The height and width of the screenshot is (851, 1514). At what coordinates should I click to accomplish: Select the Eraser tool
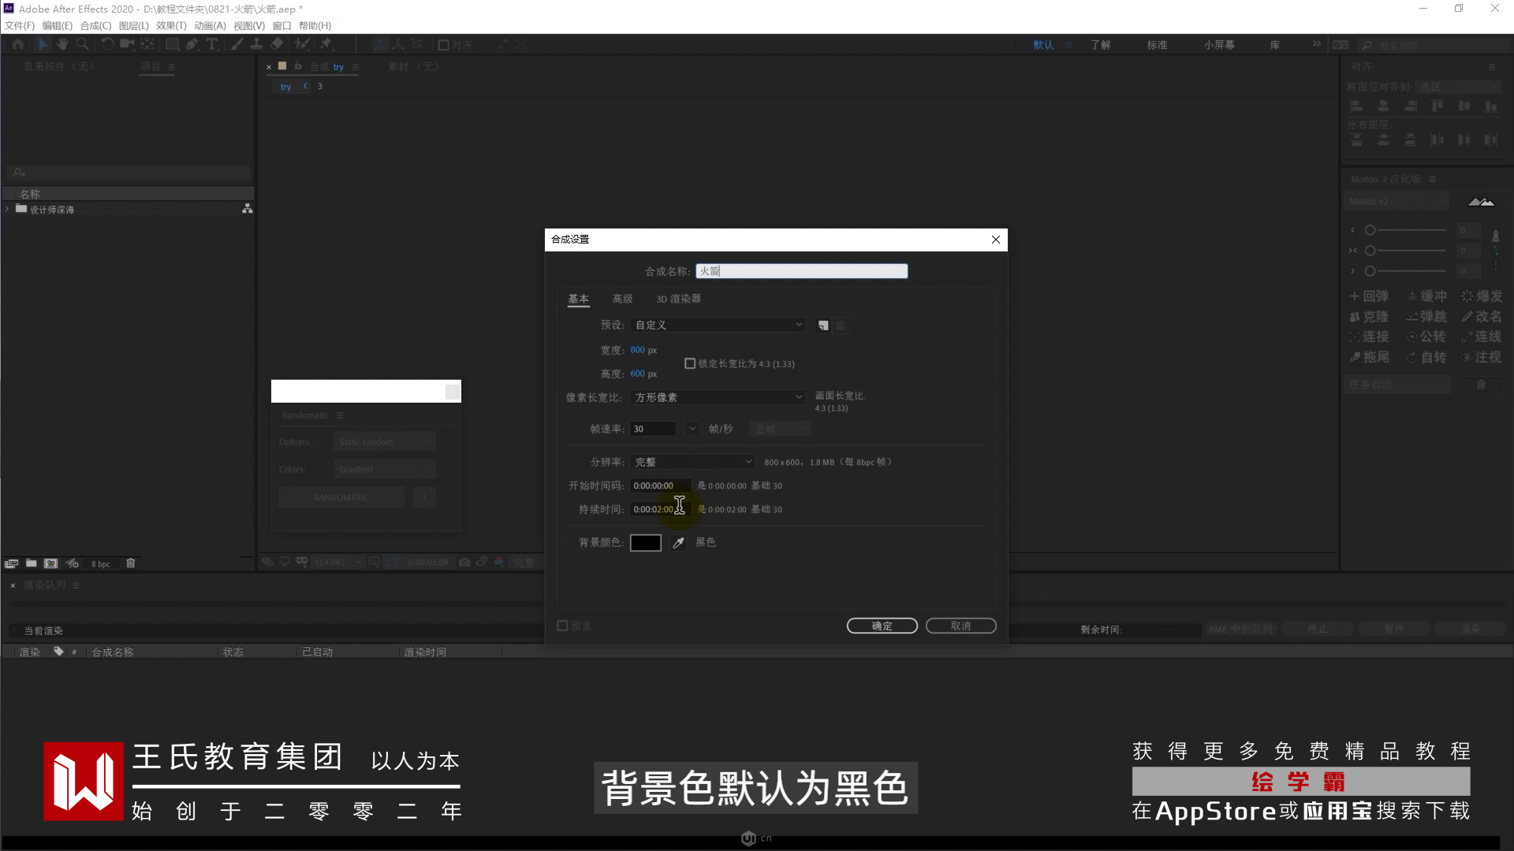pos(277,45)
